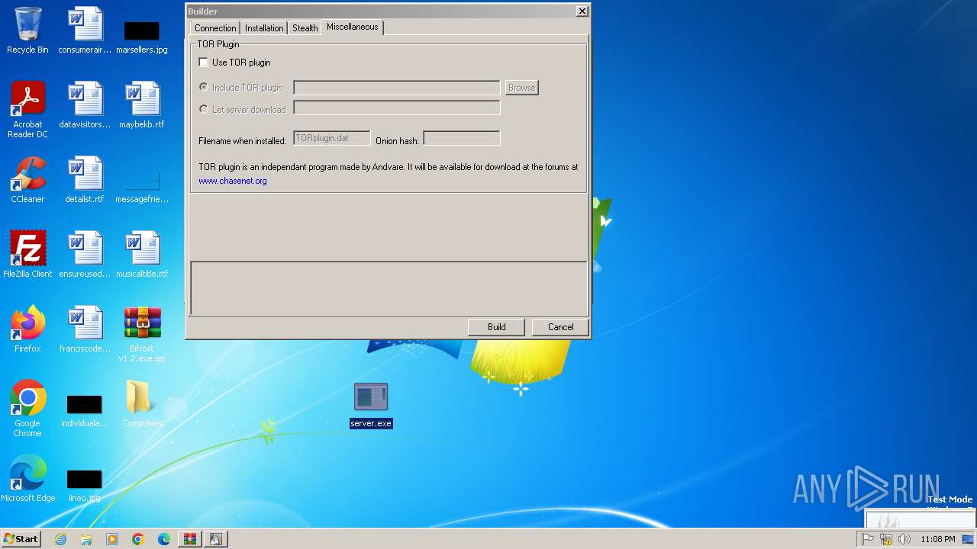Open the Stealth tab
Viewport: 977px width, 549px height.
[305, 28]
